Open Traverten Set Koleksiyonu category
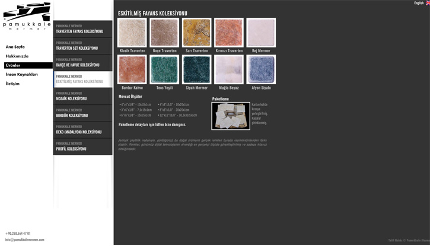Image resolution: width=430 pixels, height=246 pixels. click(82, 46)
